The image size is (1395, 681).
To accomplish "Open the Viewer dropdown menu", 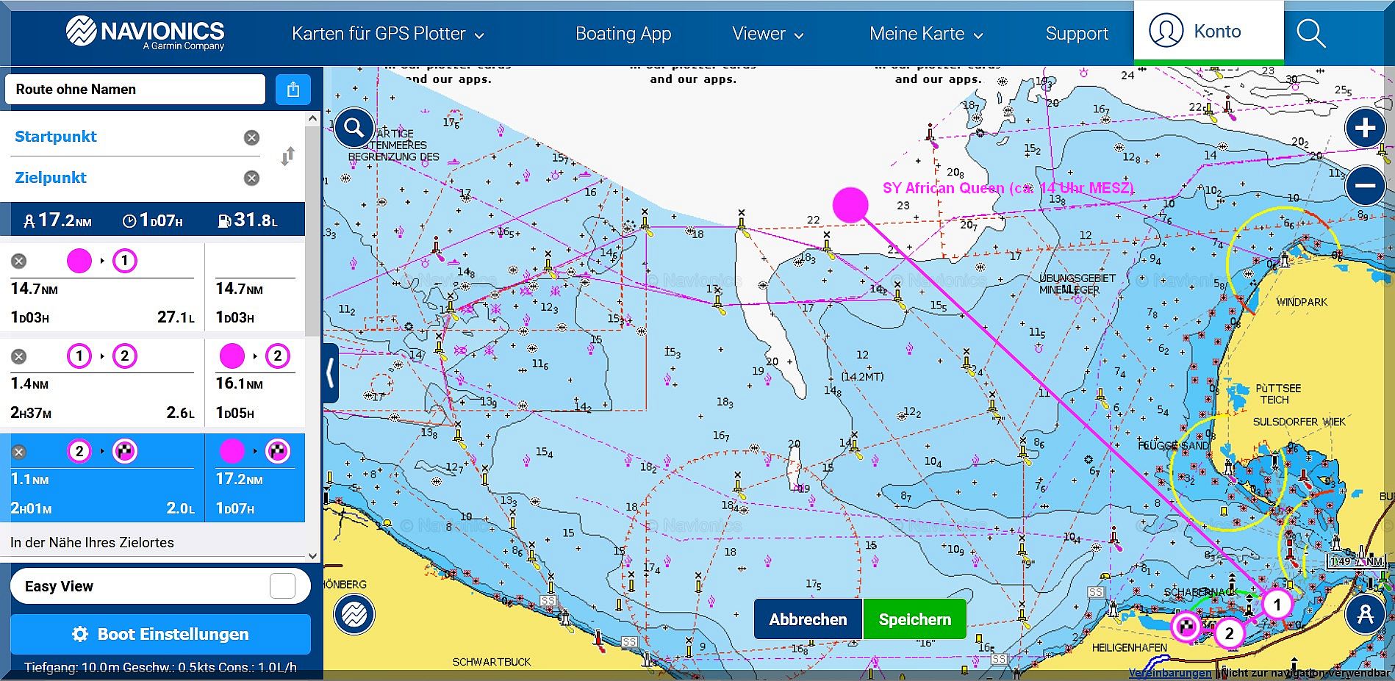I will (767, 34).
